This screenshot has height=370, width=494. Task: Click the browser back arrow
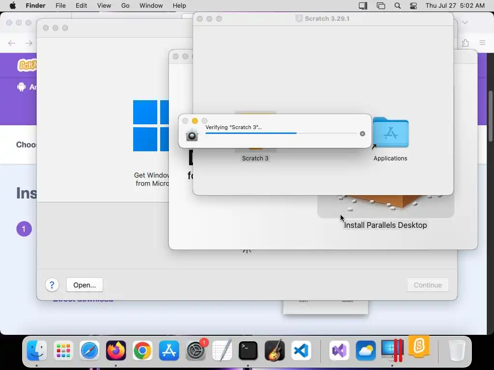(12, 43)
